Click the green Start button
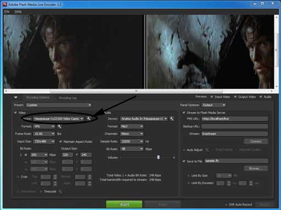The height and width of the screenshot is (210, 281). (124, 204)
